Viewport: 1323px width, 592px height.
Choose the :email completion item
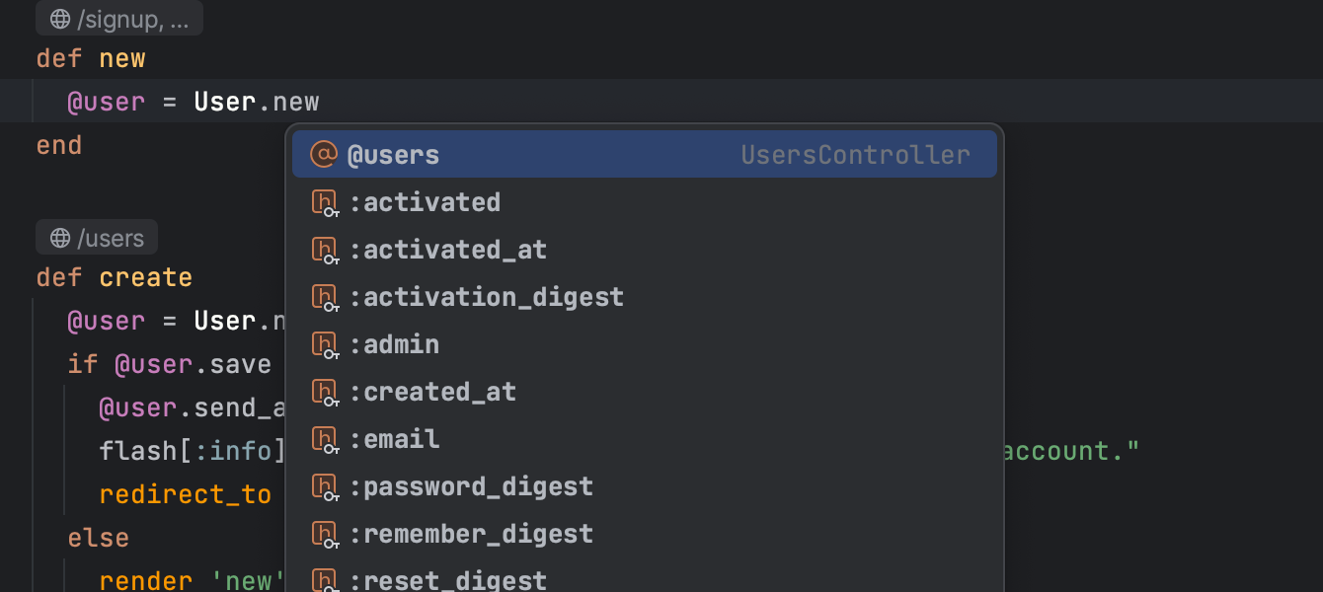[x=401, y=439]
